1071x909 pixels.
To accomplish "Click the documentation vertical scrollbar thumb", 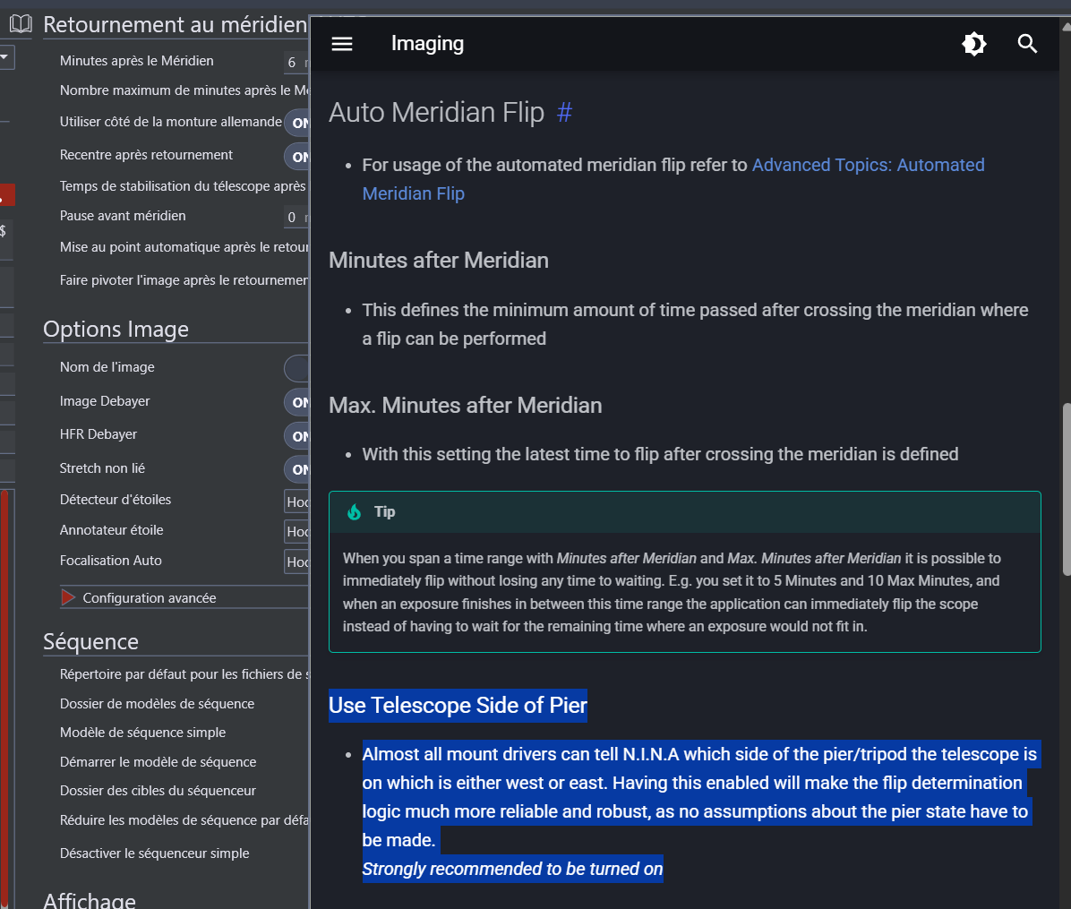I will click(x=1066, y=488).
